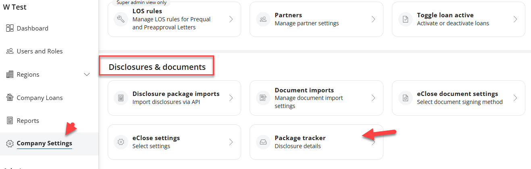Click the Toggle loan active document icon
Screen dimensions: 531x169
coord(405,19)
